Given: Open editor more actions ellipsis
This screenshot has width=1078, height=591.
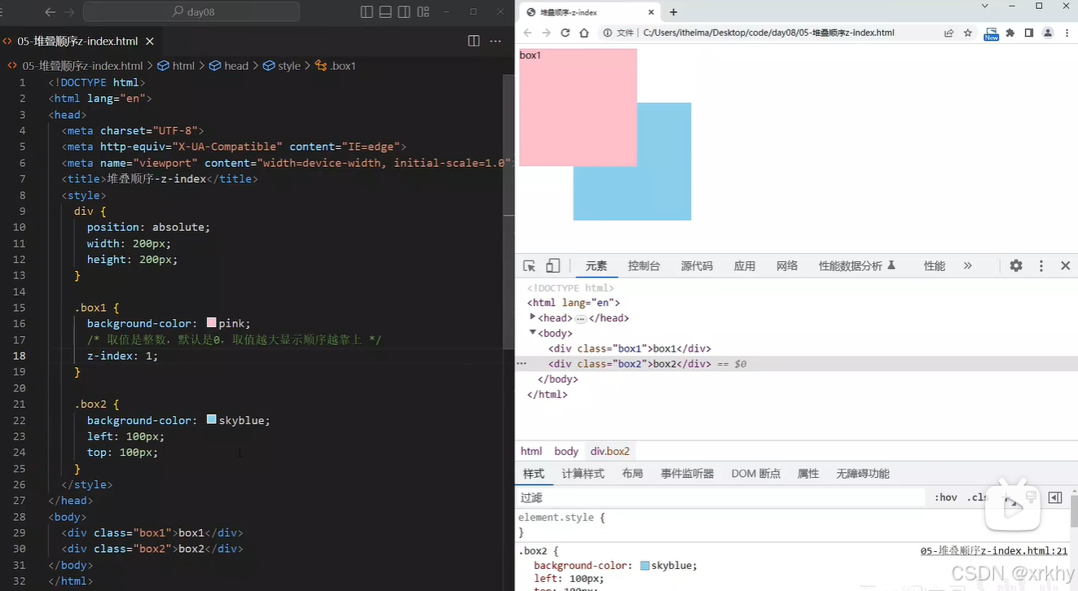Looking at the screenshot, I should pos(495,41).
